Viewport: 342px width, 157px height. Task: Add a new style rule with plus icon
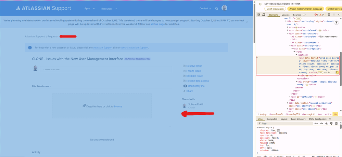coord(326,124)
